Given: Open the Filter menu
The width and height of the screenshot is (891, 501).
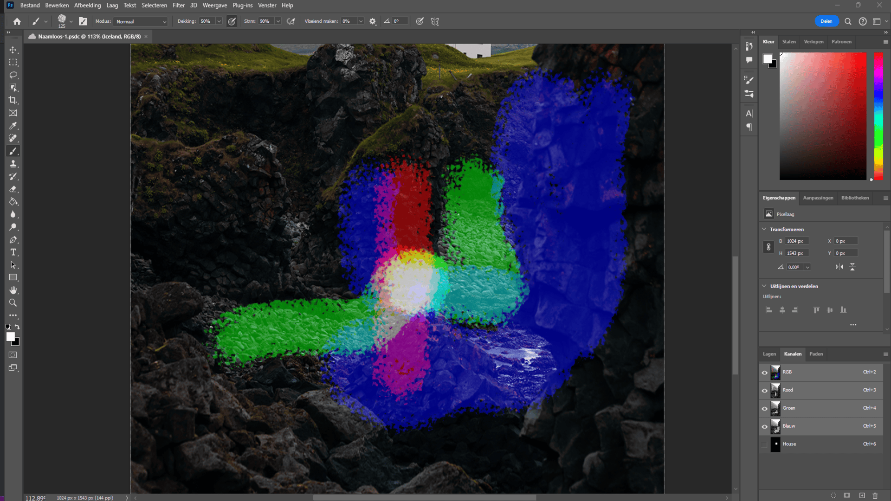Looking at the screenshot, I should coord(178,6).
